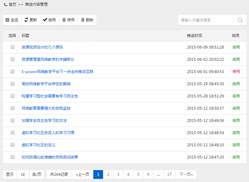Image resolution: width=249 pixels, height=182 pixels.
Task: Click the pagination ellipsis button
Action: tap(158, 174)
